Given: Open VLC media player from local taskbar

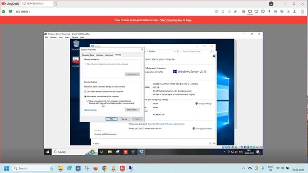Looking at the screenshot, I should (114, 168).
